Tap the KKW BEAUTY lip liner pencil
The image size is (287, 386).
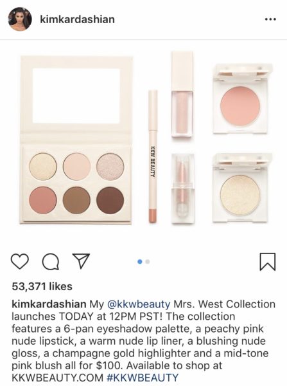pyautogui.click(x=153, y=156)
